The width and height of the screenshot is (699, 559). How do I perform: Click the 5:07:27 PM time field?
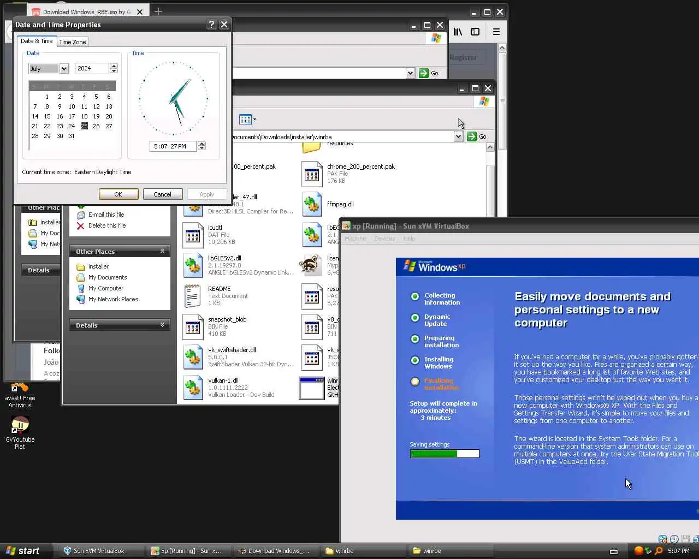click(x=173, y=146)
